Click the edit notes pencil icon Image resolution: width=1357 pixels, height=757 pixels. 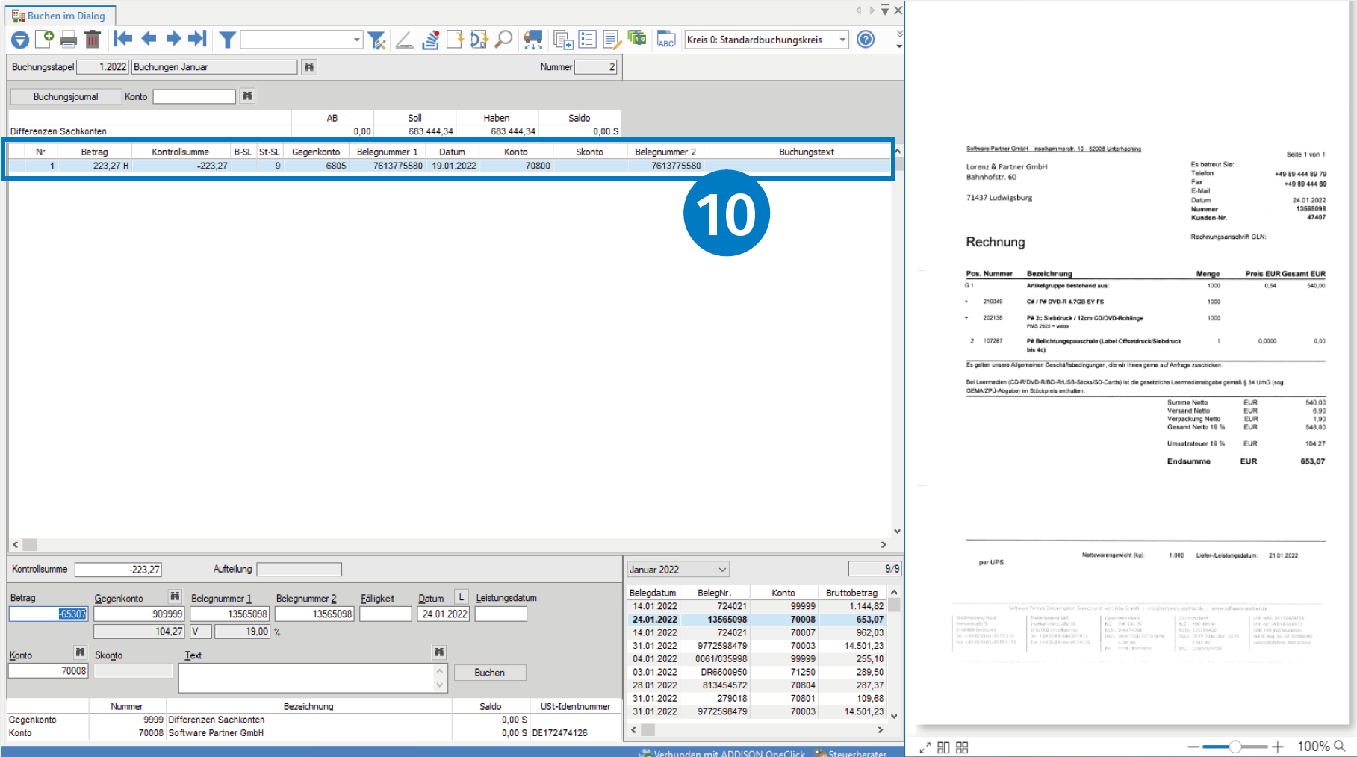612,40
